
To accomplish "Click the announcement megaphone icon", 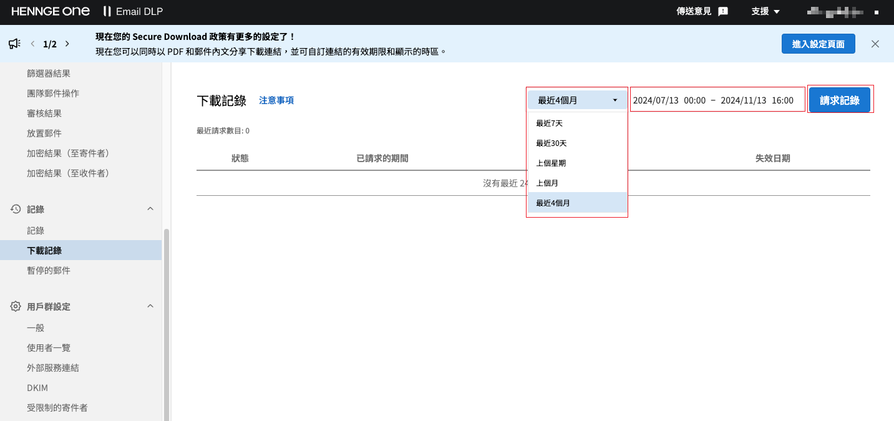I will coord(14,44).
